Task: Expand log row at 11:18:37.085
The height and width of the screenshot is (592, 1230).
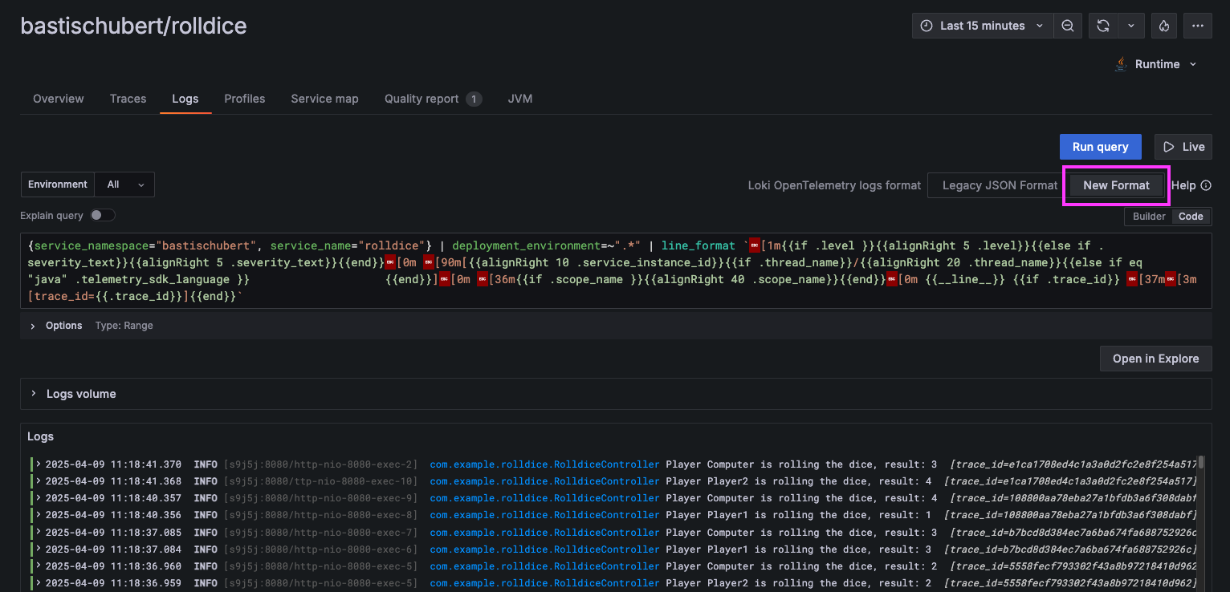Action: point(38,533)
